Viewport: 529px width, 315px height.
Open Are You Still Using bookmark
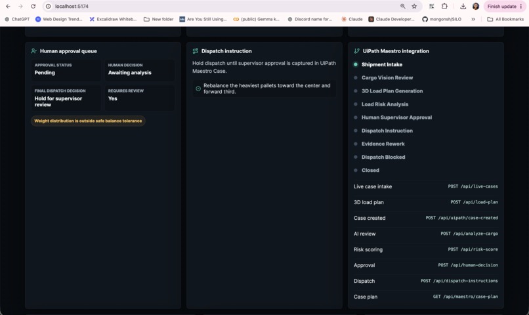click(203, 19)
